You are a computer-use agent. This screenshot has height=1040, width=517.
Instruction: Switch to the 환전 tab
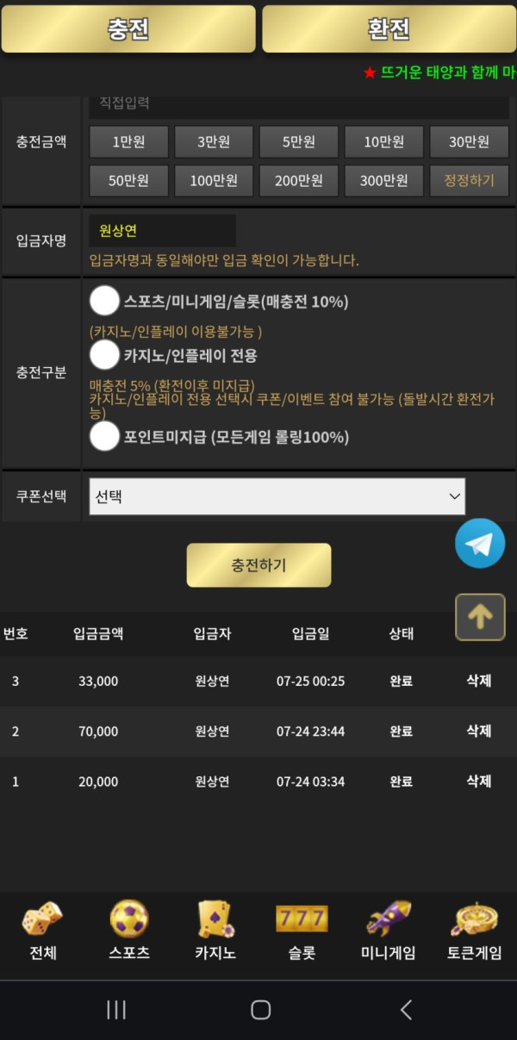pos(389,28)
